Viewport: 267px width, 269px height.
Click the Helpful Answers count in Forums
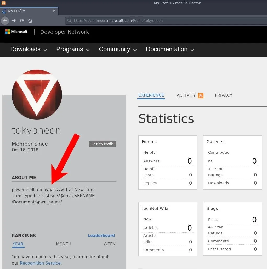click(189, 161)
